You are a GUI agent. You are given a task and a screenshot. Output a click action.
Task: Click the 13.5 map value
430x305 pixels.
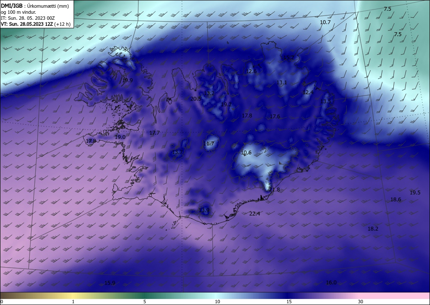(326, 101)
